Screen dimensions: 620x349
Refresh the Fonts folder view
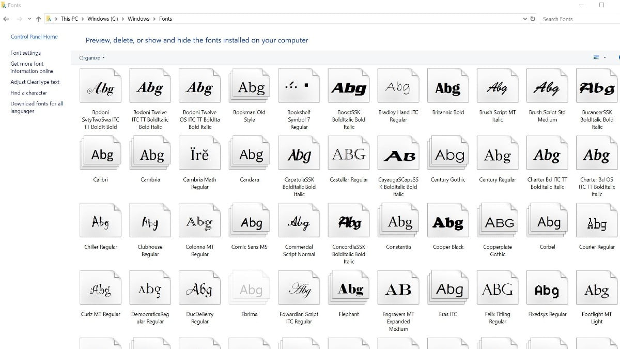pos(533,19)
